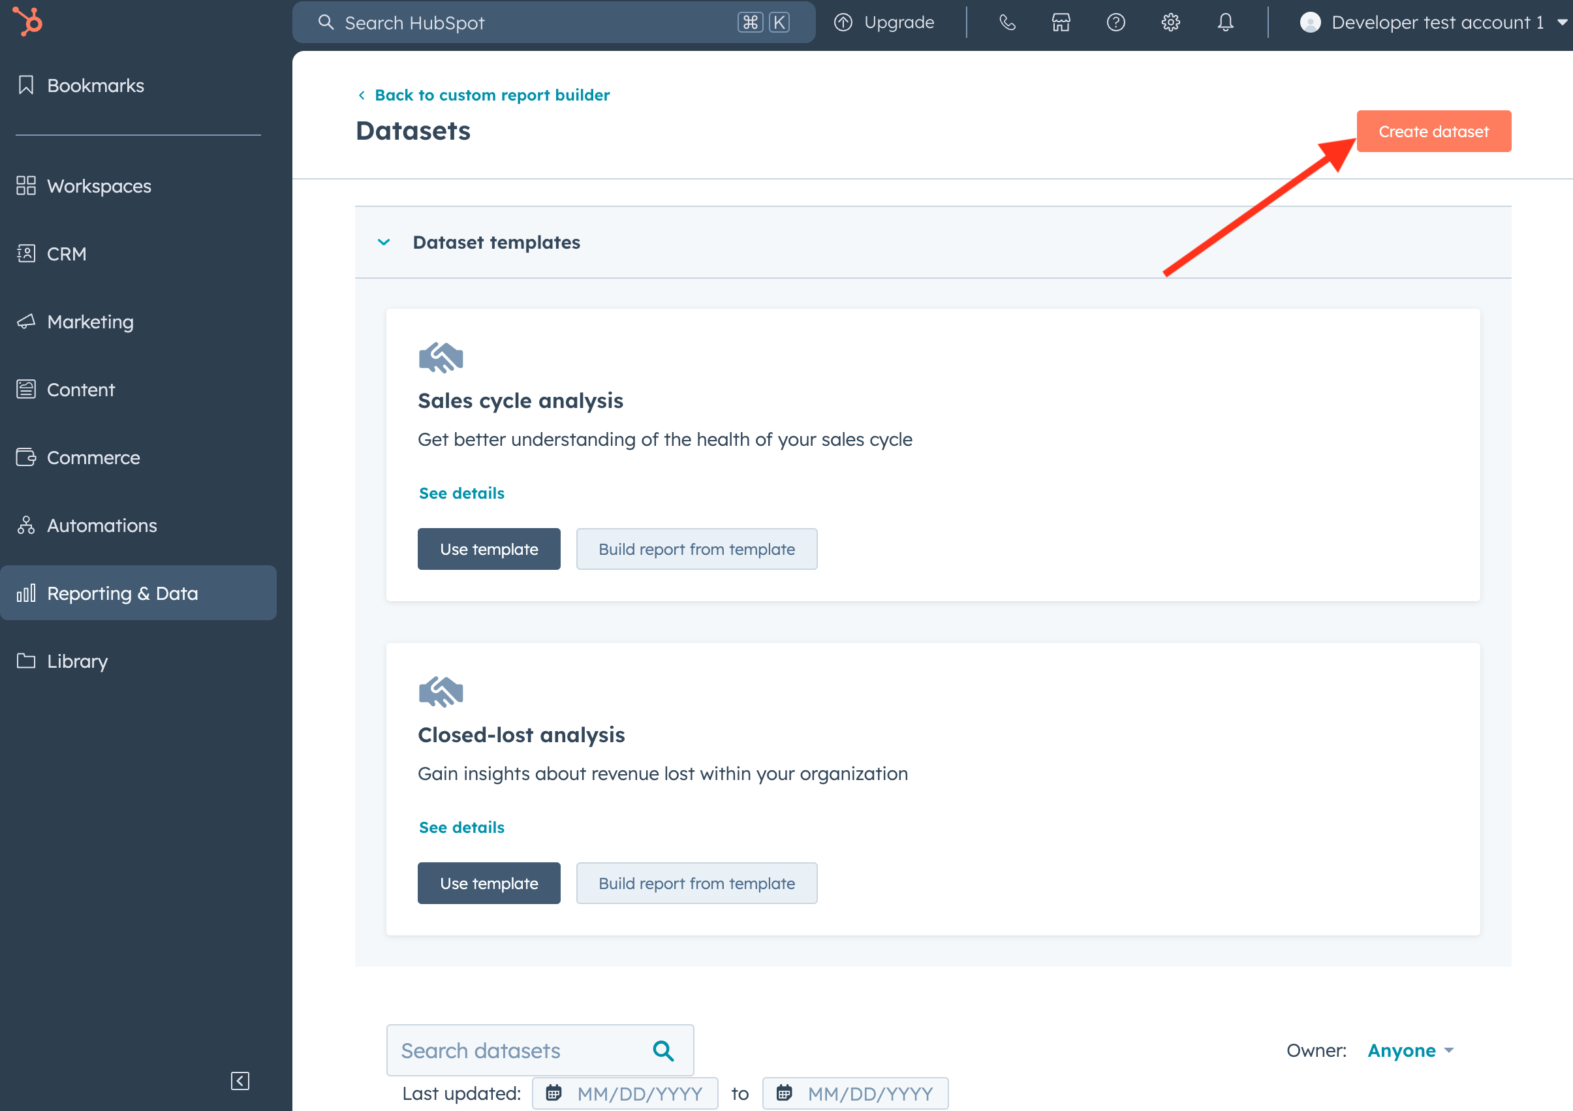Open the Commerce menu item

[138, 457]
